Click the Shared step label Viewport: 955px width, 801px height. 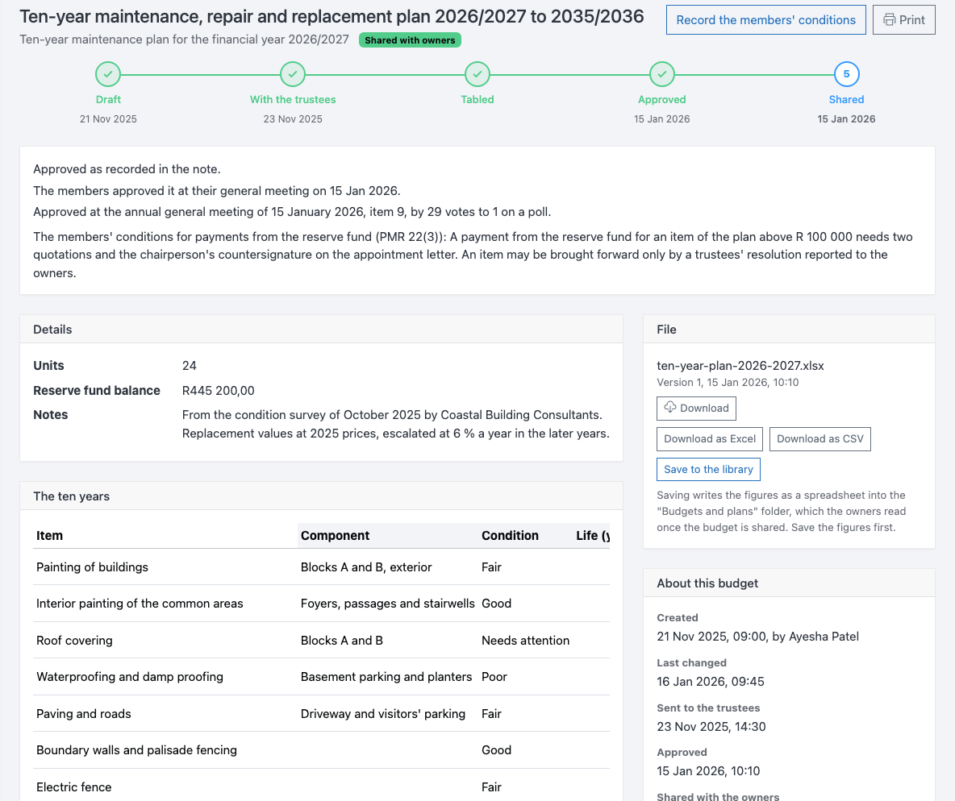coord(846,99)
